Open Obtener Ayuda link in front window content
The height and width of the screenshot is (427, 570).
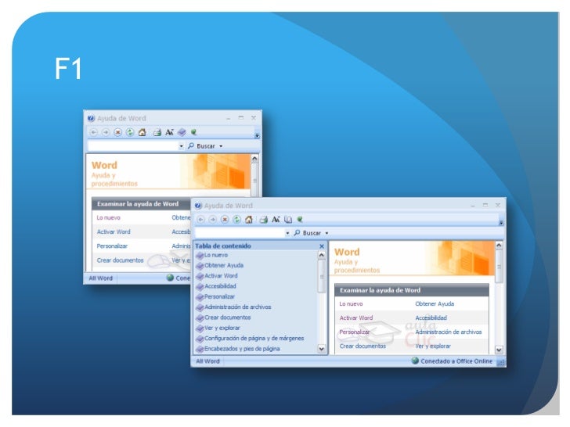pos(435,304)
